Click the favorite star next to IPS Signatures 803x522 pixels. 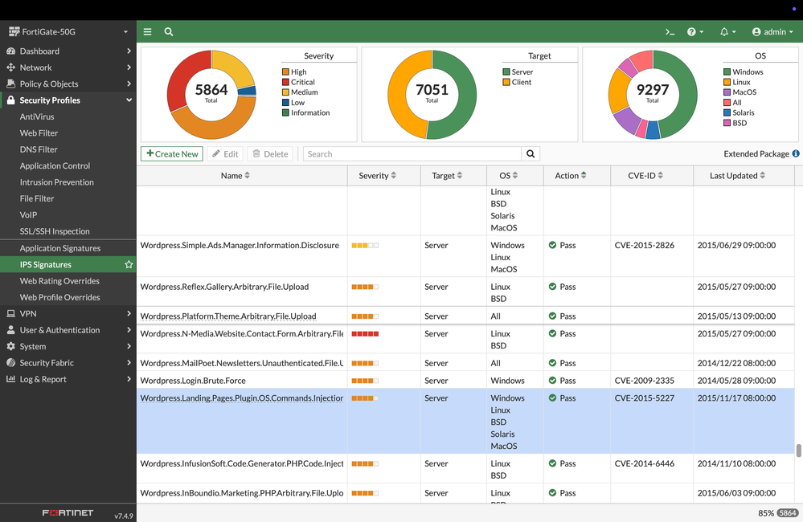[x=129, y=265]
